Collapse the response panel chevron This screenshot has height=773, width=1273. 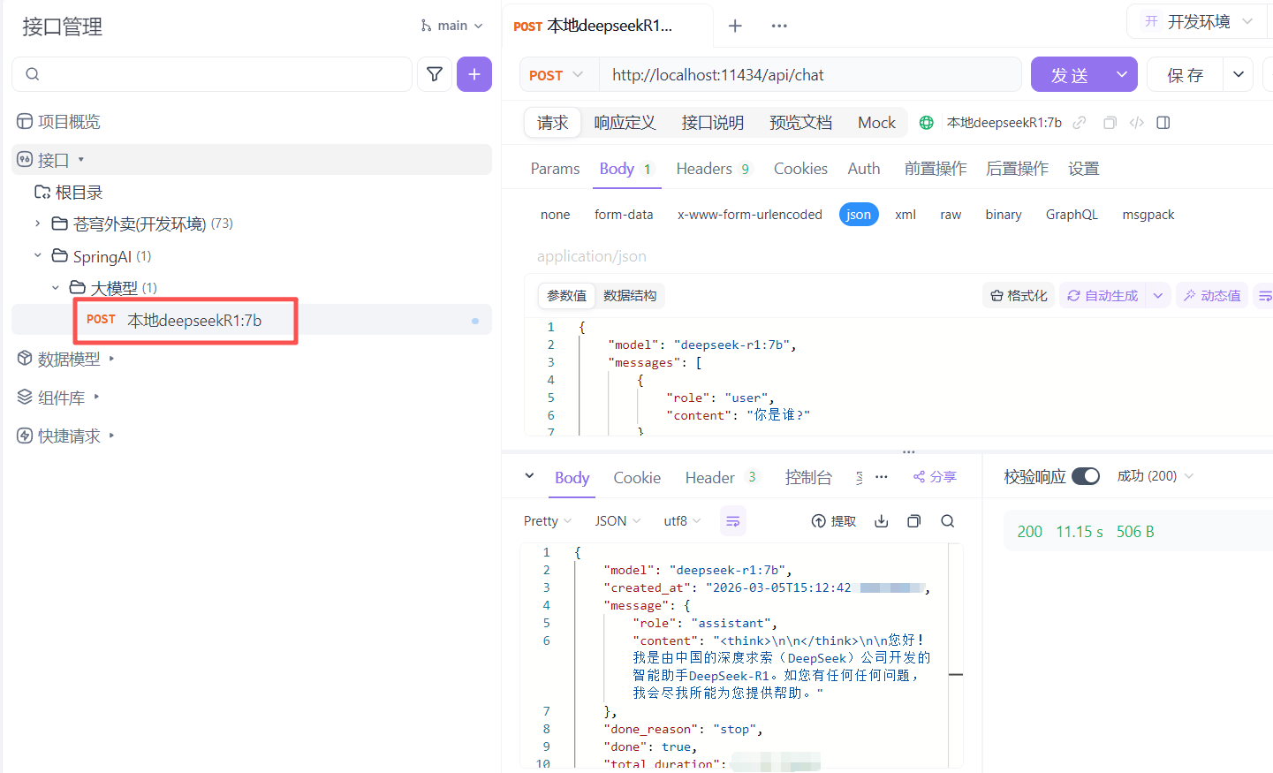coord(529,476)
